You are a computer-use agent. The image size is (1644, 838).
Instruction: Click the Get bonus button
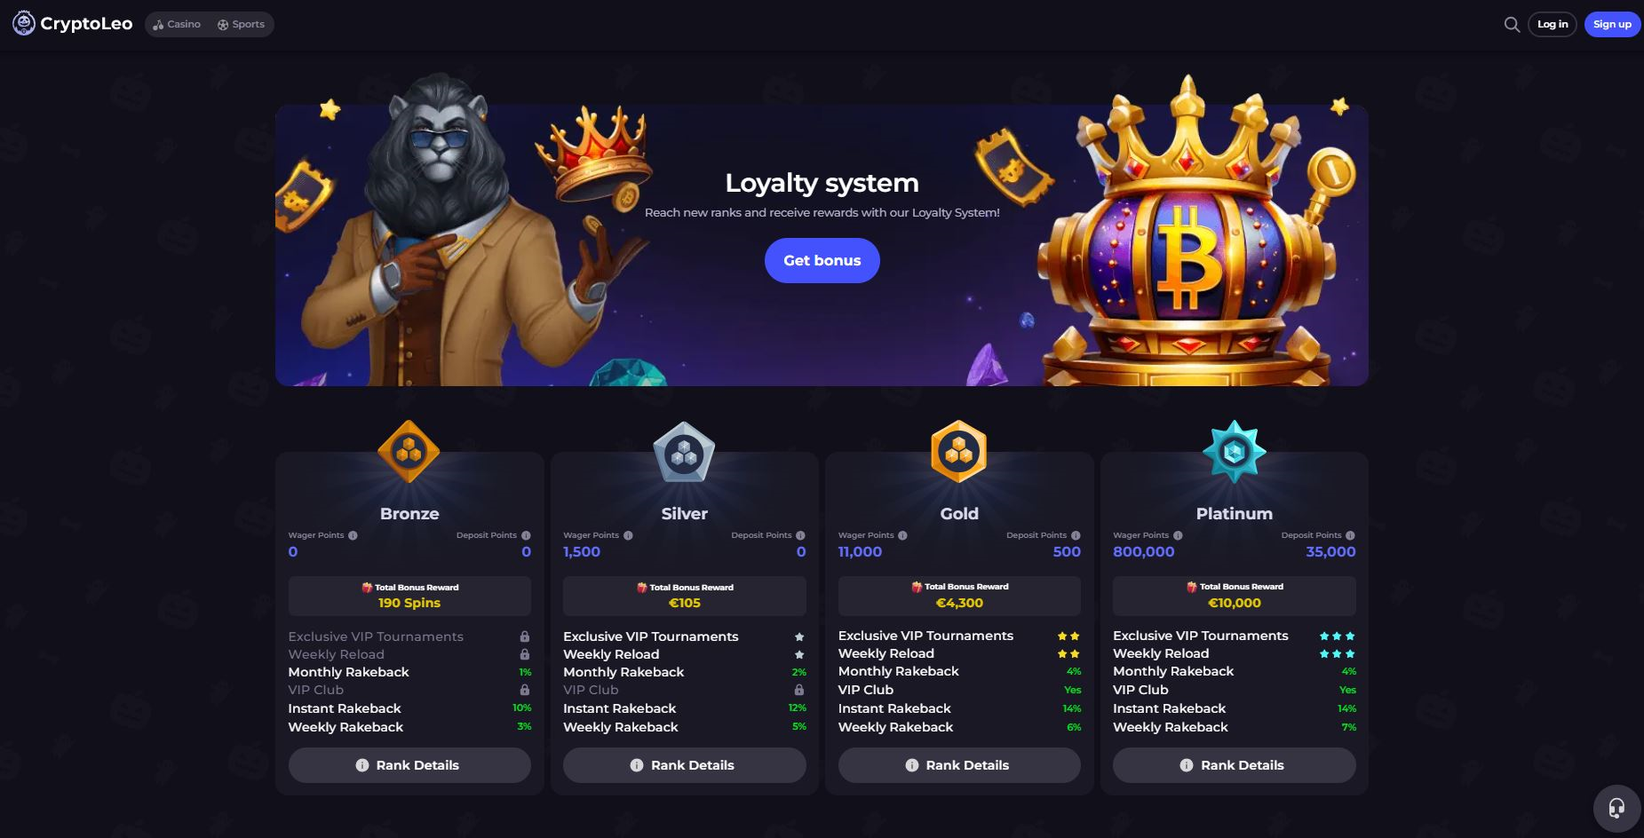click(822, 260)
